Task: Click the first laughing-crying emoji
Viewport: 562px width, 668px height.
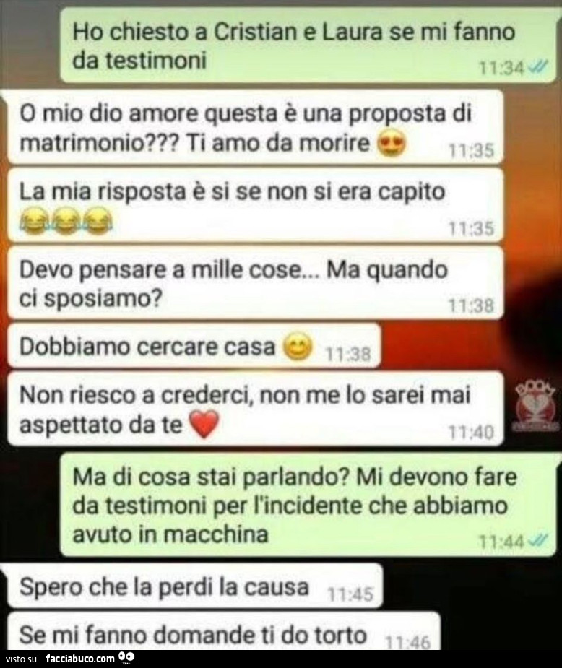Action: coord(35,220)
